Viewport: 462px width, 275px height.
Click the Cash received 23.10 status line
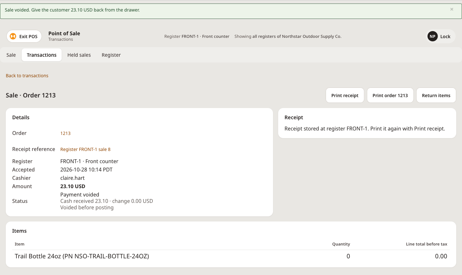pyautogui.click(x=107, y=201)
